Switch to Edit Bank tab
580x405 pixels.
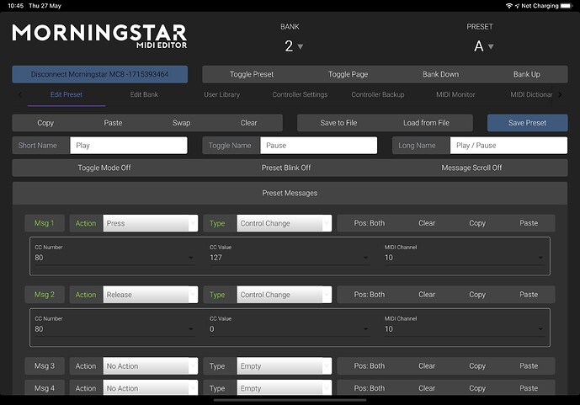point(144,94)
